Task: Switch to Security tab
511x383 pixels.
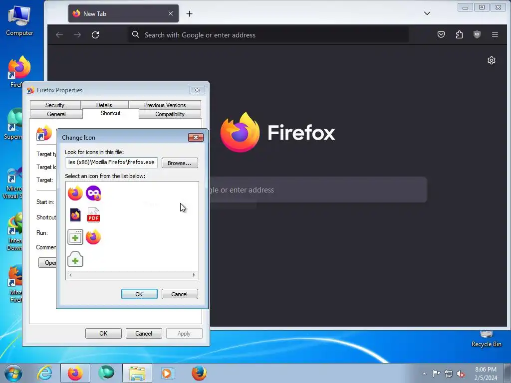Action: click(x=55, y=105)
